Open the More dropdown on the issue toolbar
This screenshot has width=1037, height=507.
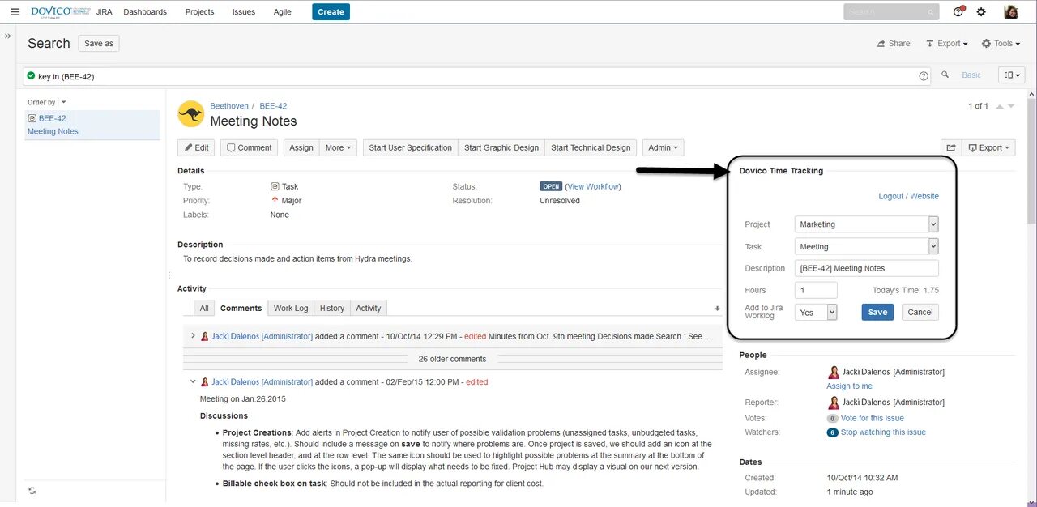(x=338, y=147)
